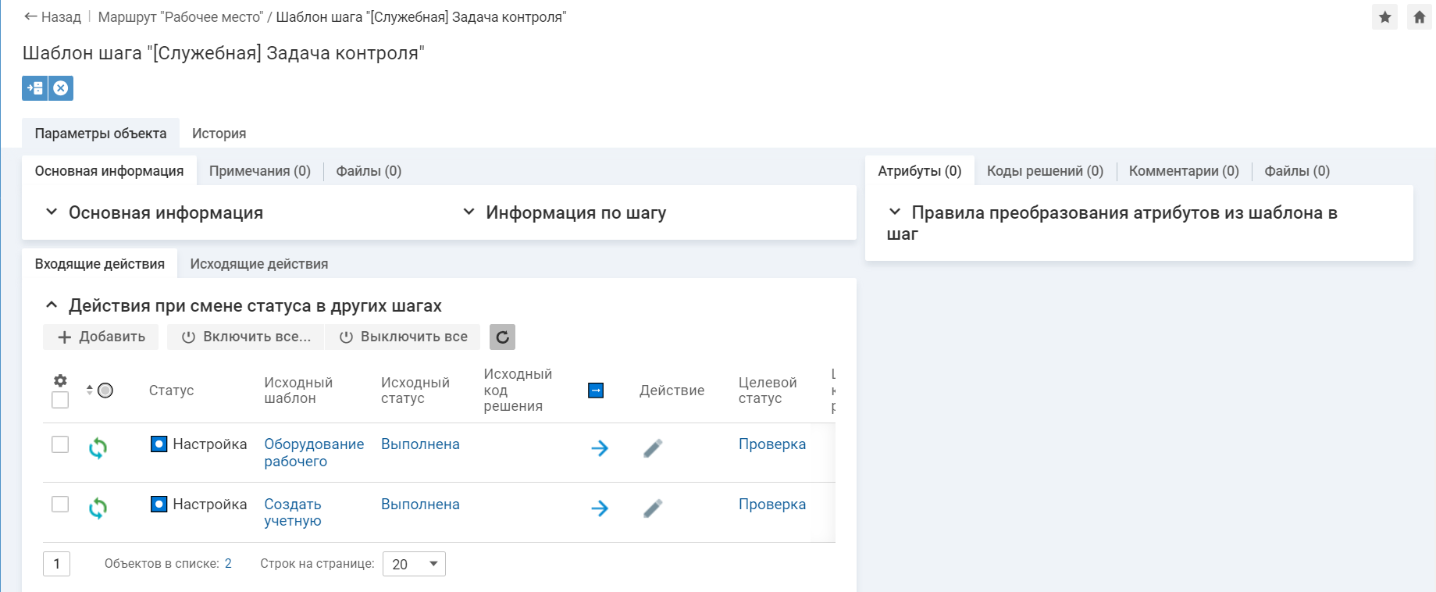Check the Оборудование рабочего row checkbox
The height and width of the screenshot is (592, 1436).
pyautogui.click(x=60, y=444)
